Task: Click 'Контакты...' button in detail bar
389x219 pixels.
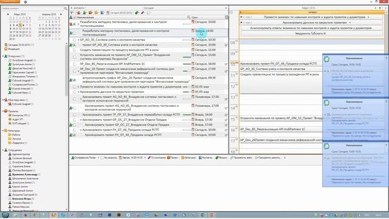Action: [x=206, y=158]
